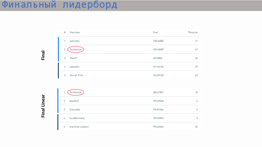The width and height of the screenshot is (262, 147).
Task: Select the vertical "Final Linear" table label
Action: pos(43,106)
